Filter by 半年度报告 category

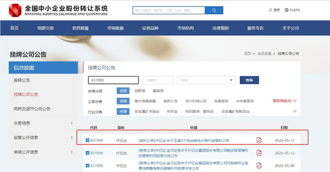click(245, 101)
